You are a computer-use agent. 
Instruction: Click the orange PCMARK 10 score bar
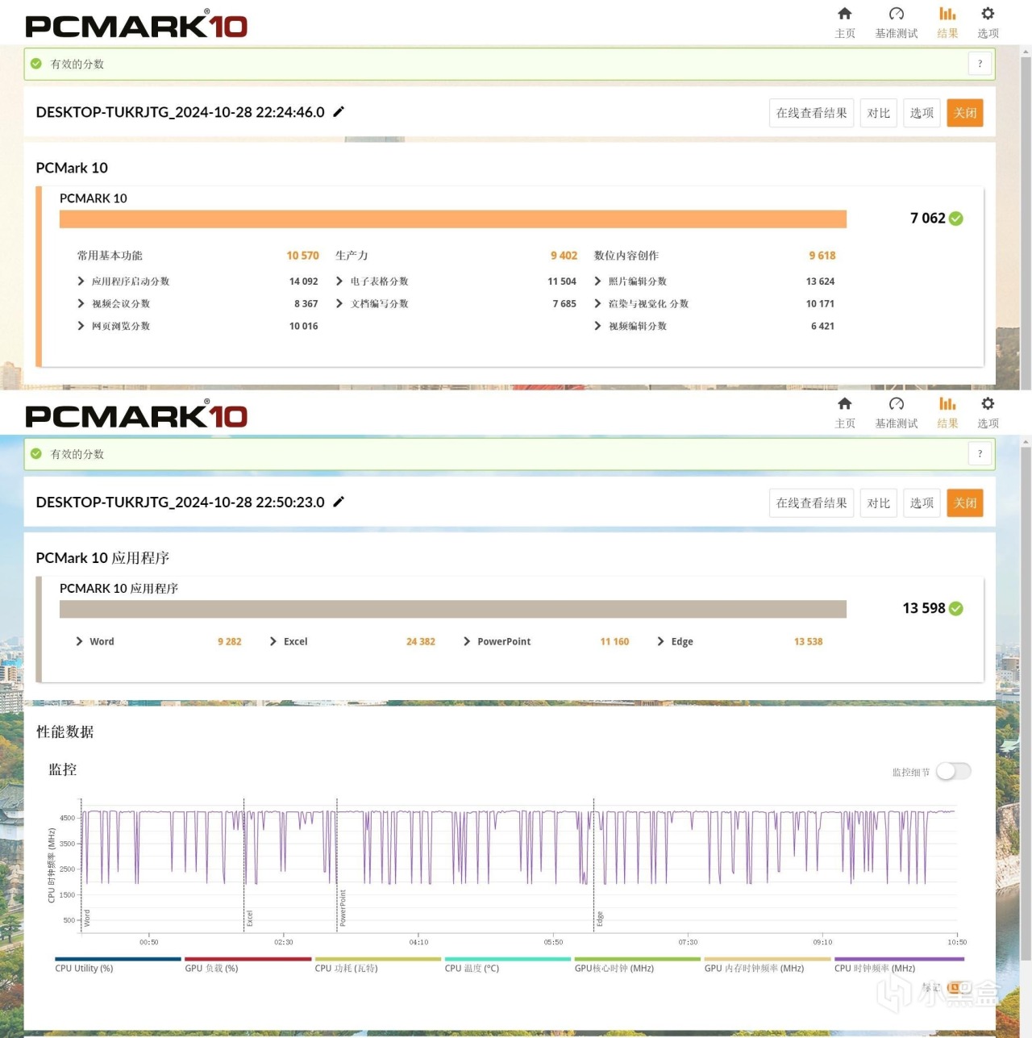(453, 219)
